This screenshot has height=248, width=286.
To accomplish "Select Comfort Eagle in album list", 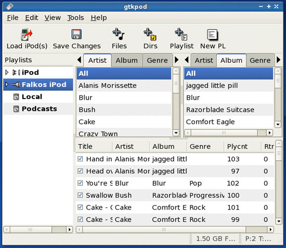I will tap(229, 122).
